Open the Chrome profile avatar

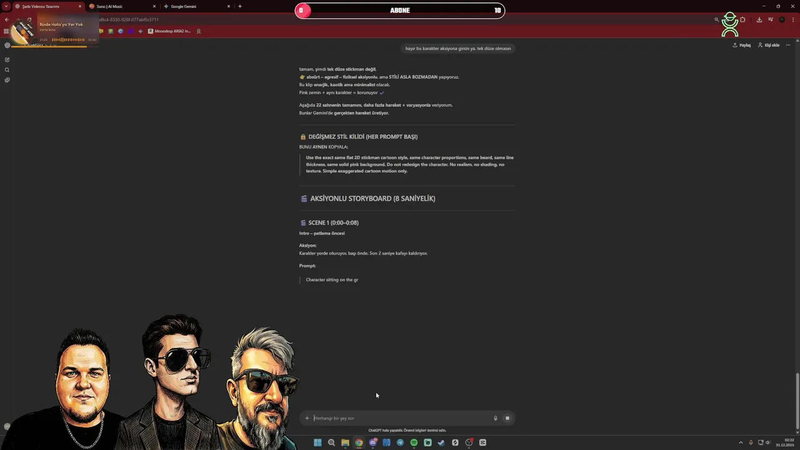(782, 19)
